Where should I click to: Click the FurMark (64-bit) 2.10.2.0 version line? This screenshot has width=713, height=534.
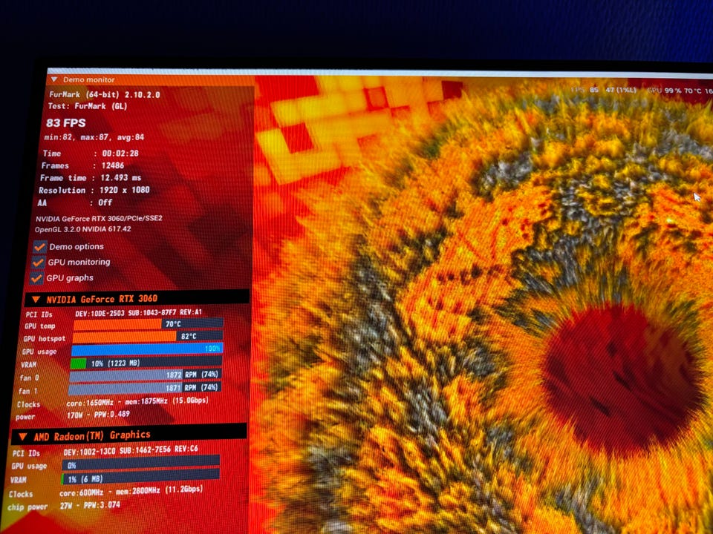[x=105, y=95]
